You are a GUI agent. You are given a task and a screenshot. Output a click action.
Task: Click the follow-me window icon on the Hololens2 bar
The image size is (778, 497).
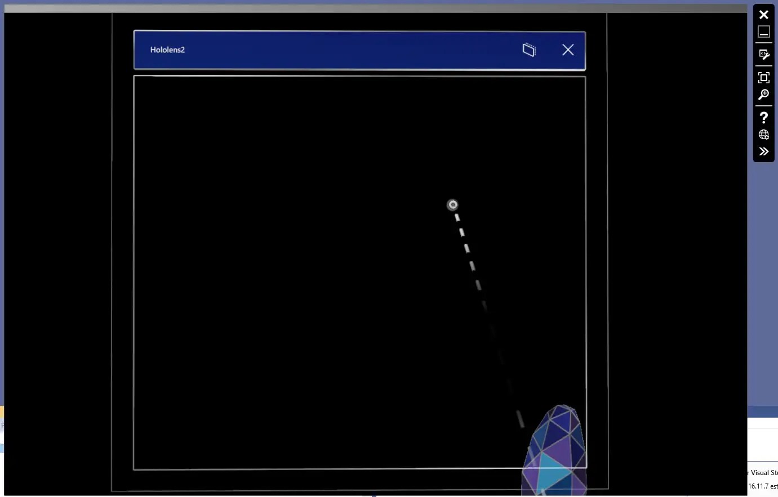(x=528, y=50)
